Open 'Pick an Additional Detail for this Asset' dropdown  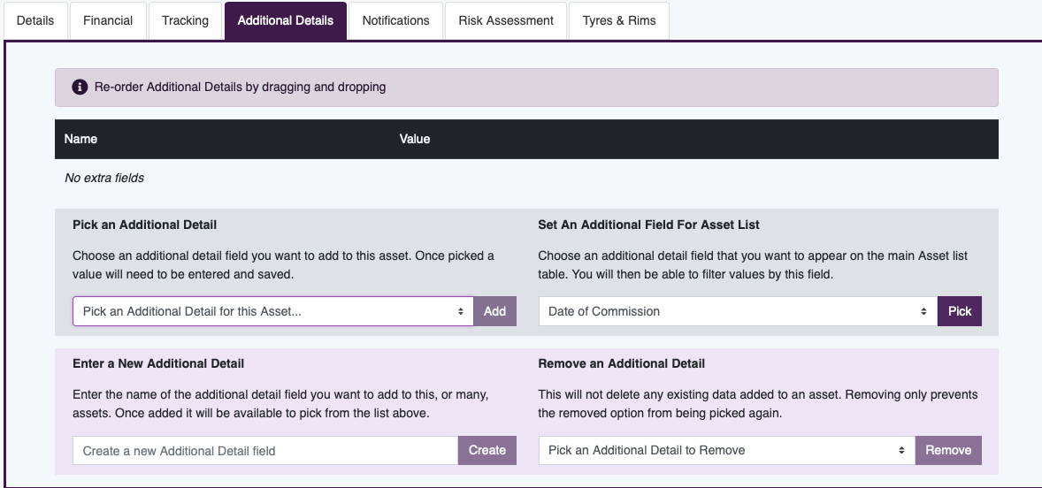point(272,311)
